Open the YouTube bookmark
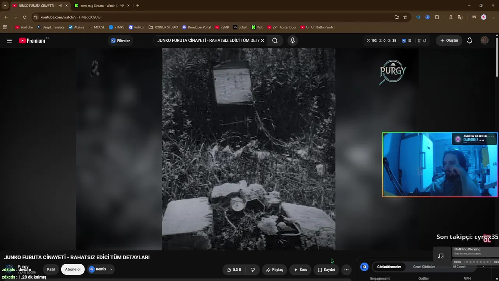The width and height of the screenshot is (499, 281). tap(24, 27)
